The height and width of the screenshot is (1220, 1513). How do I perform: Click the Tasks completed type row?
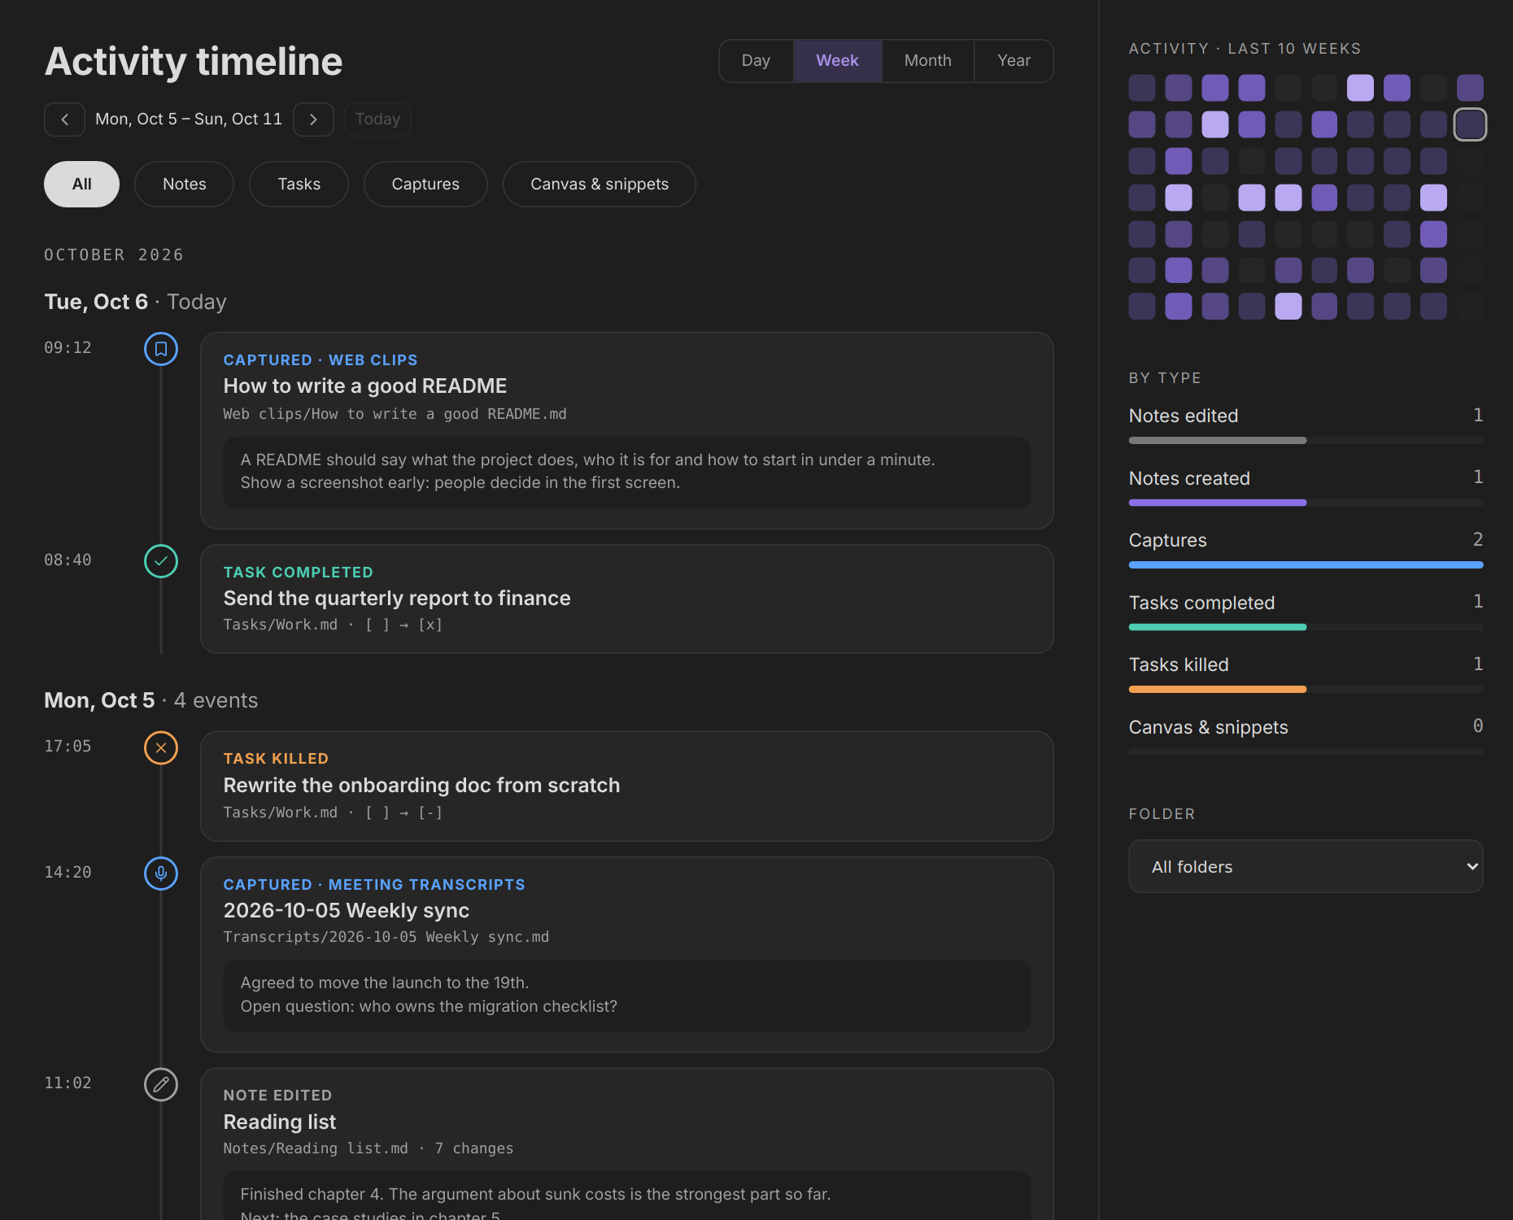(1306, 611)
